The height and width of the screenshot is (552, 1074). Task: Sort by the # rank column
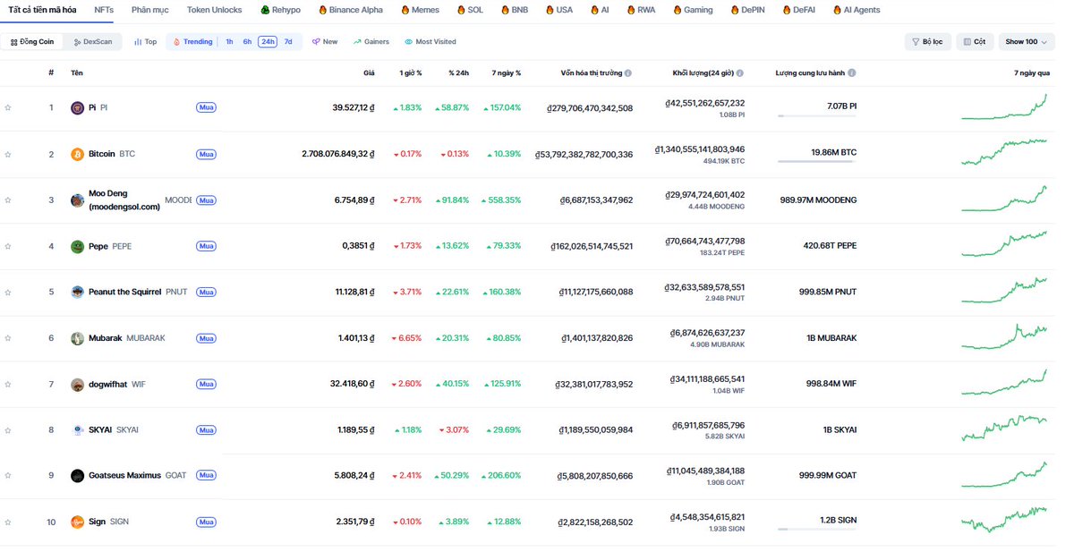[x=51, y=73]
